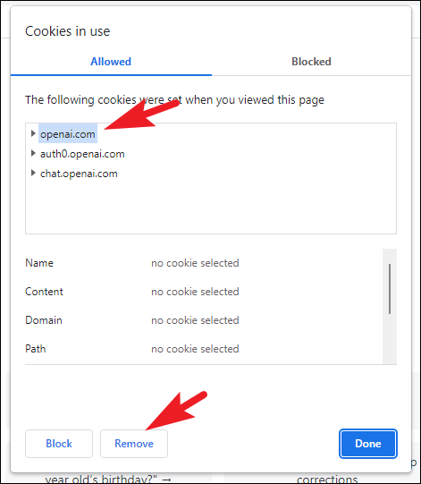Viewport: 421px width, 484px height.
Task: Expand the auth0.openai.com disclosure triangle
Action: tap(33, 153)
